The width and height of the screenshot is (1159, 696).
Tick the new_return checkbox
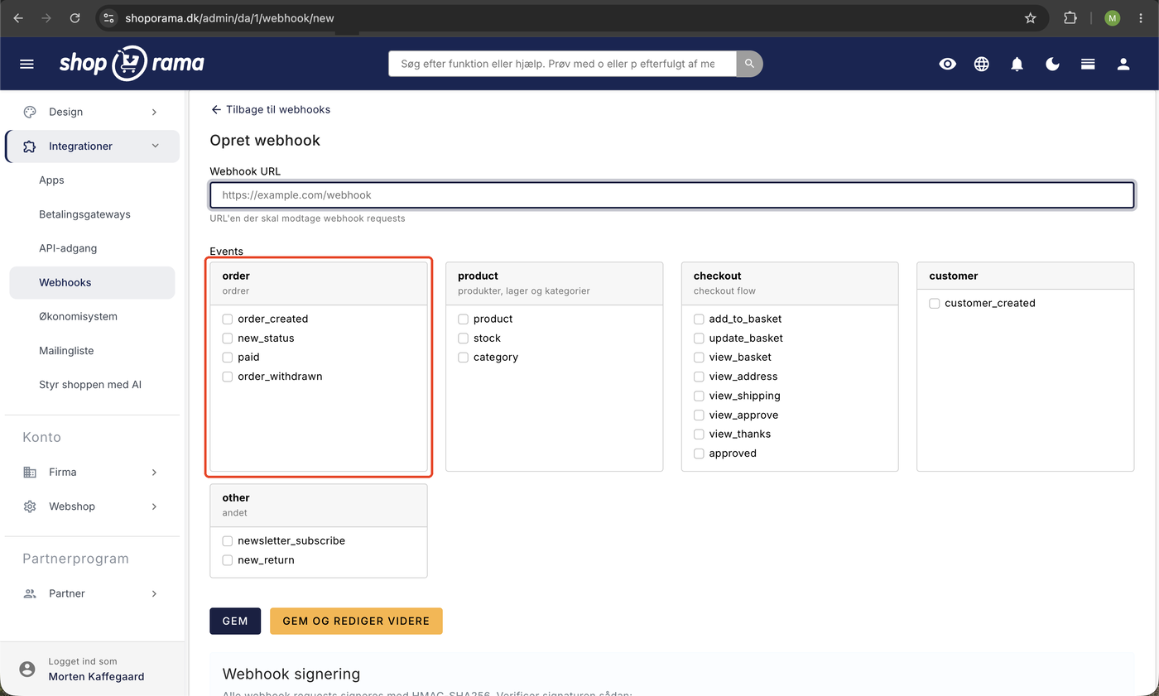pyautogui.click(x=228, y=560)
